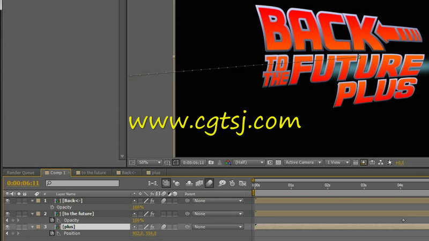429x241 pixels.
Task: Toggle the transparency grid checkerboard icon
Action: [278, 162]
